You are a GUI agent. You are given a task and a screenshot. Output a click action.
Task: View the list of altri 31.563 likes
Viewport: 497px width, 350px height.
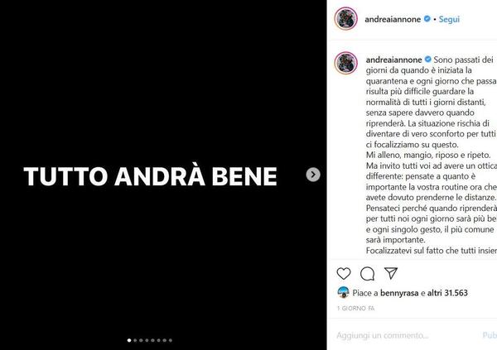(447, 293)
